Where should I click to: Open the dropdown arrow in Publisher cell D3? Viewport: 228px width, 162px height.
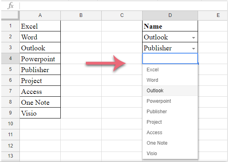coord(194,49)
